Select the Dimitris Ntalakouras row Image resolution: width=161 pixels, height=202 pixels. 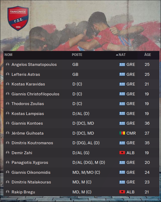(81, 182)
